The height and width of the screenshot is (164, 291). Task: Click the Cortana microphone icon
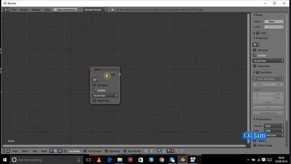[79, 160]
